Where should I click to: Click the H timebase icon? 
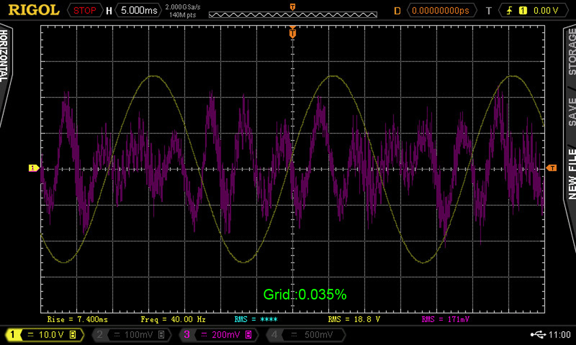tap(109, 10)
